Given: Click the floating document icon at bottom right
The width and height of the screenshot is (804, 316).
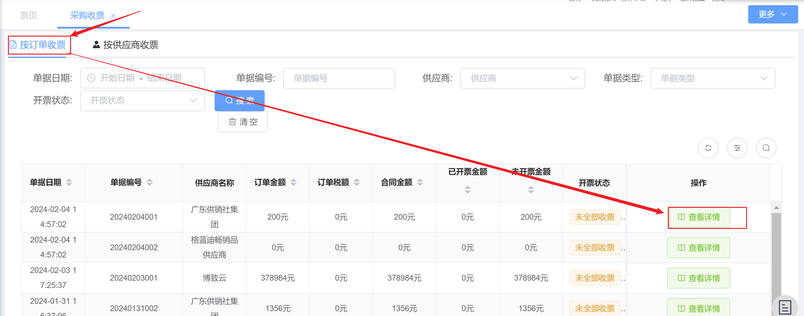Looking at the screenshot, I should pyautogui.click(x=785, y=307).
